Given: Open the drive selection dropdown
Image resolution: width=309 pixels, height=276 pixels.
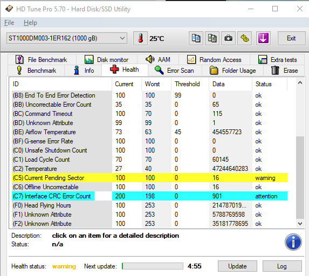Looking at the screenshot, I should 67,38.
